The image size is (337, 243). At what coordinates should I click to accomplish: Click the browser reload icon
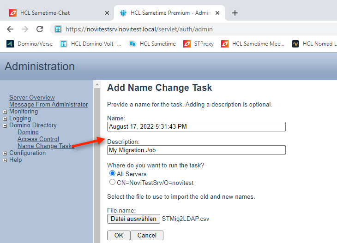(x=40, y=29)
